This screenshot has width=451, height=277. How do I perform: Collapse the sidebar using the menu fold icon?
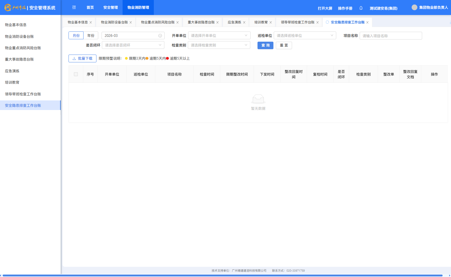click(x=74, y=7)
